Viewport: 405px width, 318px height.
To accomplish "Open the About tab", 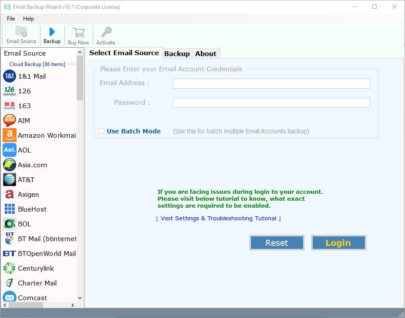I will point(206,53).
